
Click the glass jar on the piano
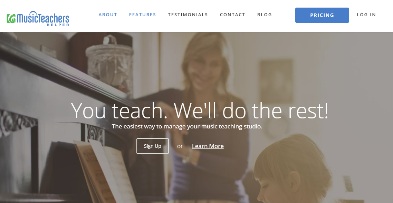click(110, 66)
